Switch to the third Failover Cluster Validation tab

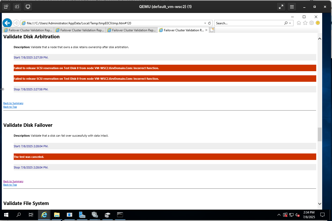pos(131,30)
